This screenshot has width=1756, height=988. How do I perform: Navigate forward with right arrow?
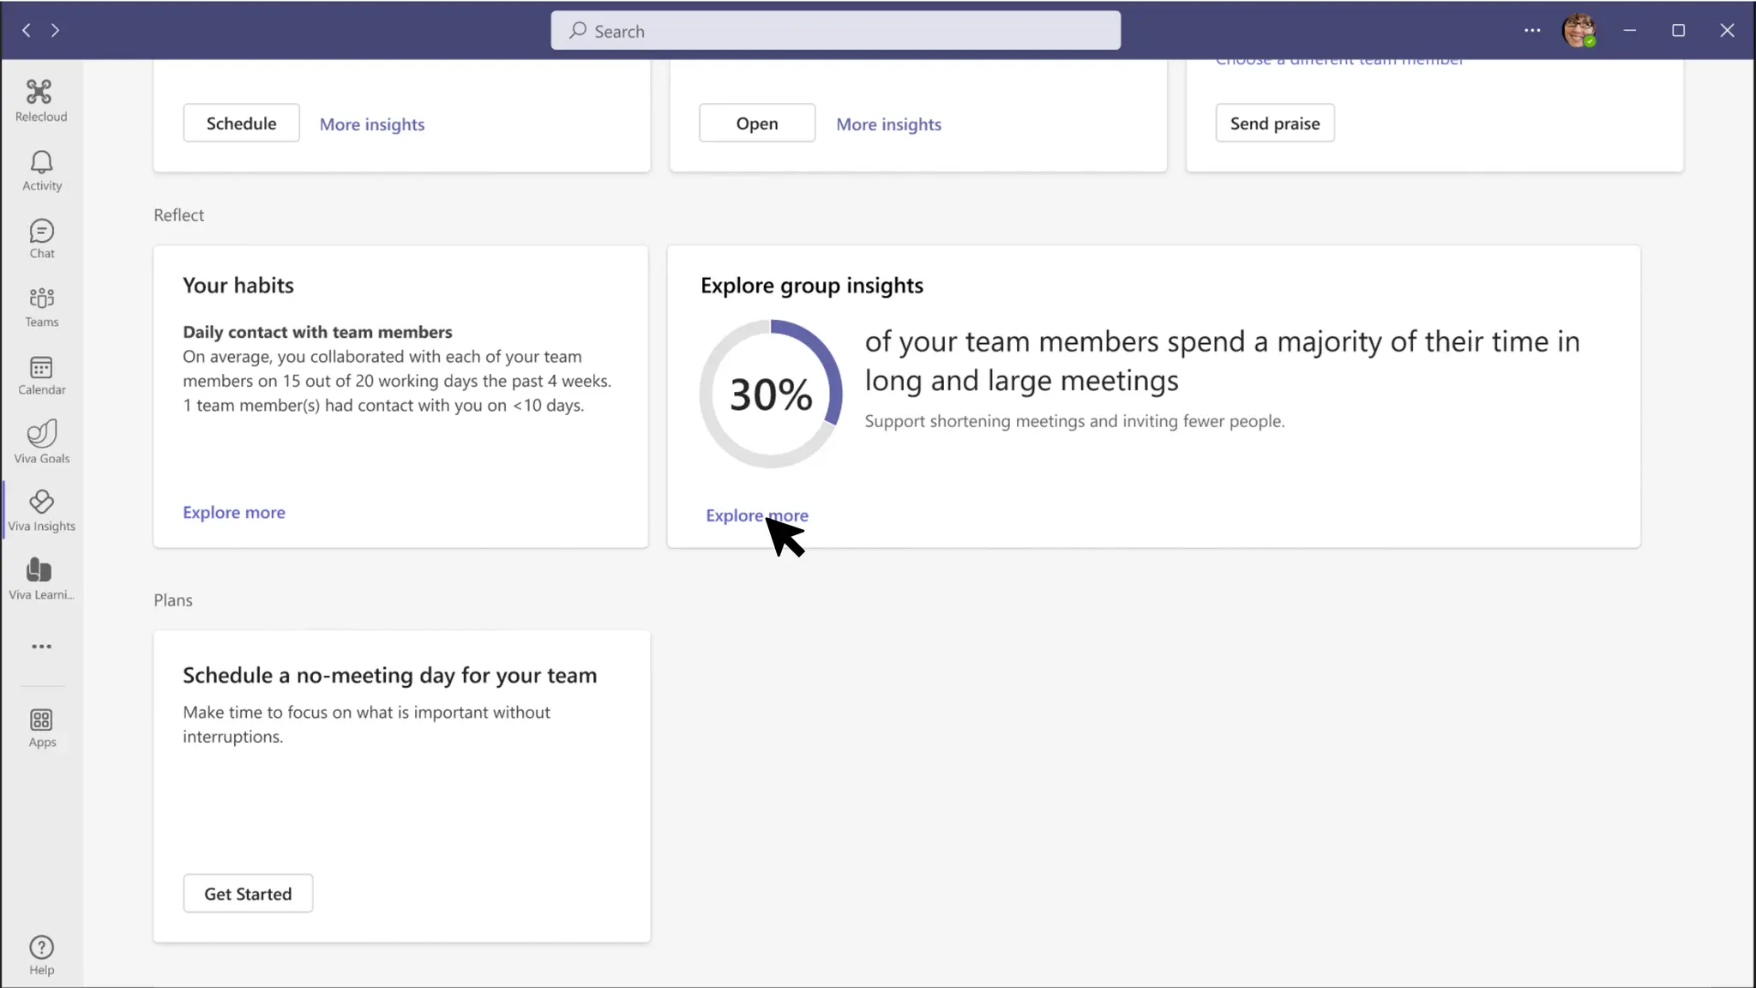55,30
